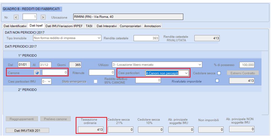Screen dimensions: 272x139
Task: Switch to the Dati Identificativi tab
Action: click(x=15, y=26)
